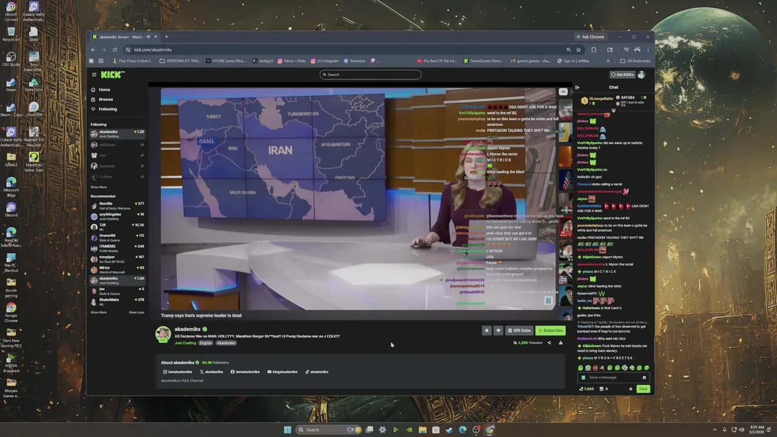Reload the page in Chrome
Image resolution: width=777 pixels, height=437 pixels.
click(x=115, y=50)
